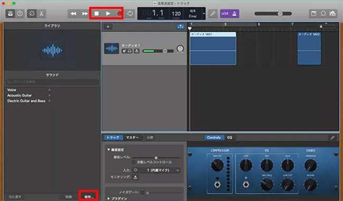Image resolution: width=343 pixels, height=201 pixels.
Task: Click the 比較 compare button
Action: [150, 137]
